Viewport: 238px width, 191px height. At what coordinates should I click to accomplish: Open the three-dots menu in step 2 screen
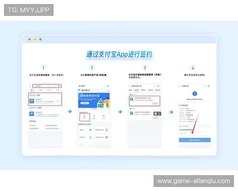click(x=104, y=86)
